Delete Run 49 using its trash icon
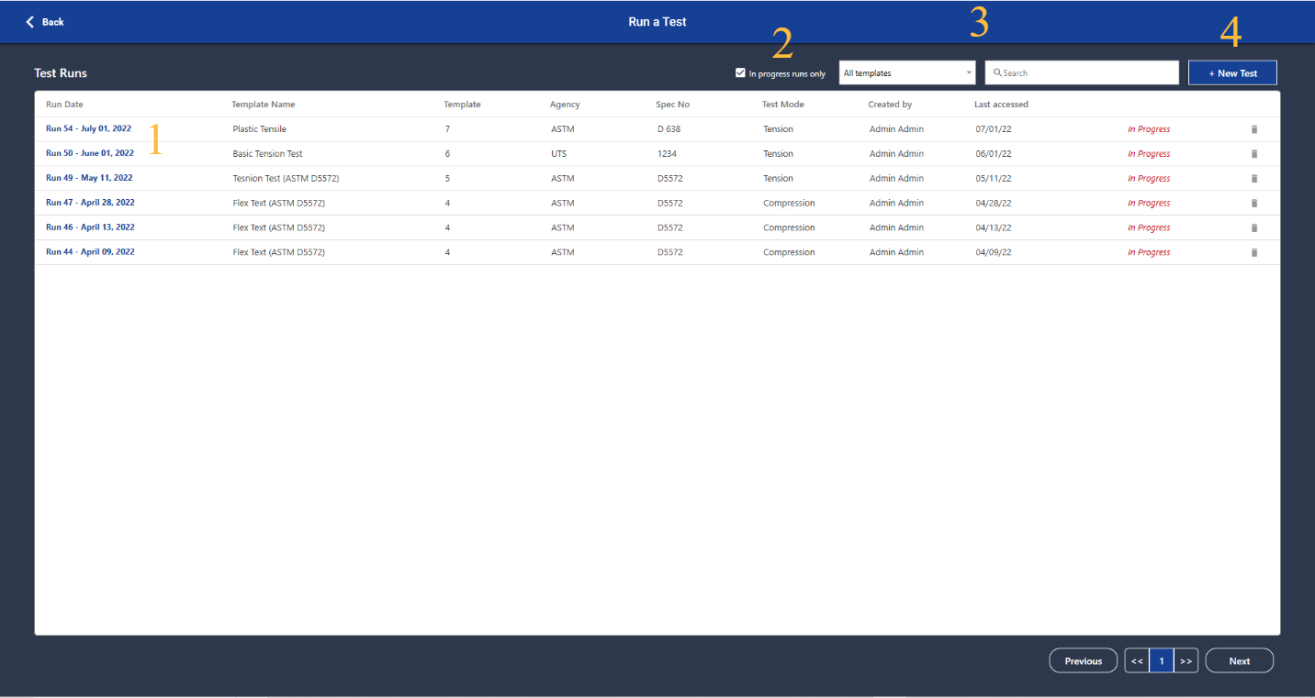The height and width of the screenshot is (698, 1315). coord(1254,179)
